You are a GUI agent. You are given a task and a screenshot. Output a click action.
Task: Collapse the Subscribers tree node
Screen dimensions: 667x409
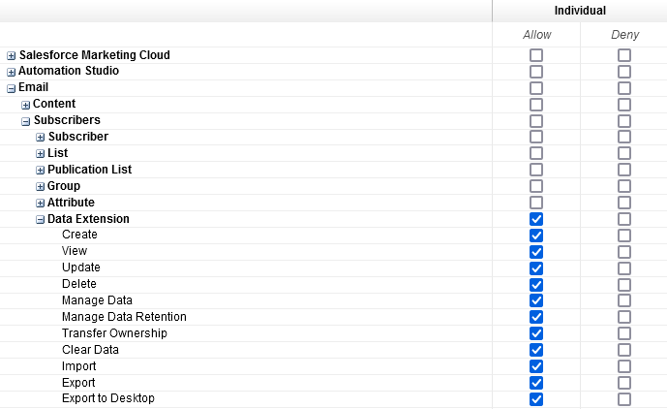[x=25, y=121]
